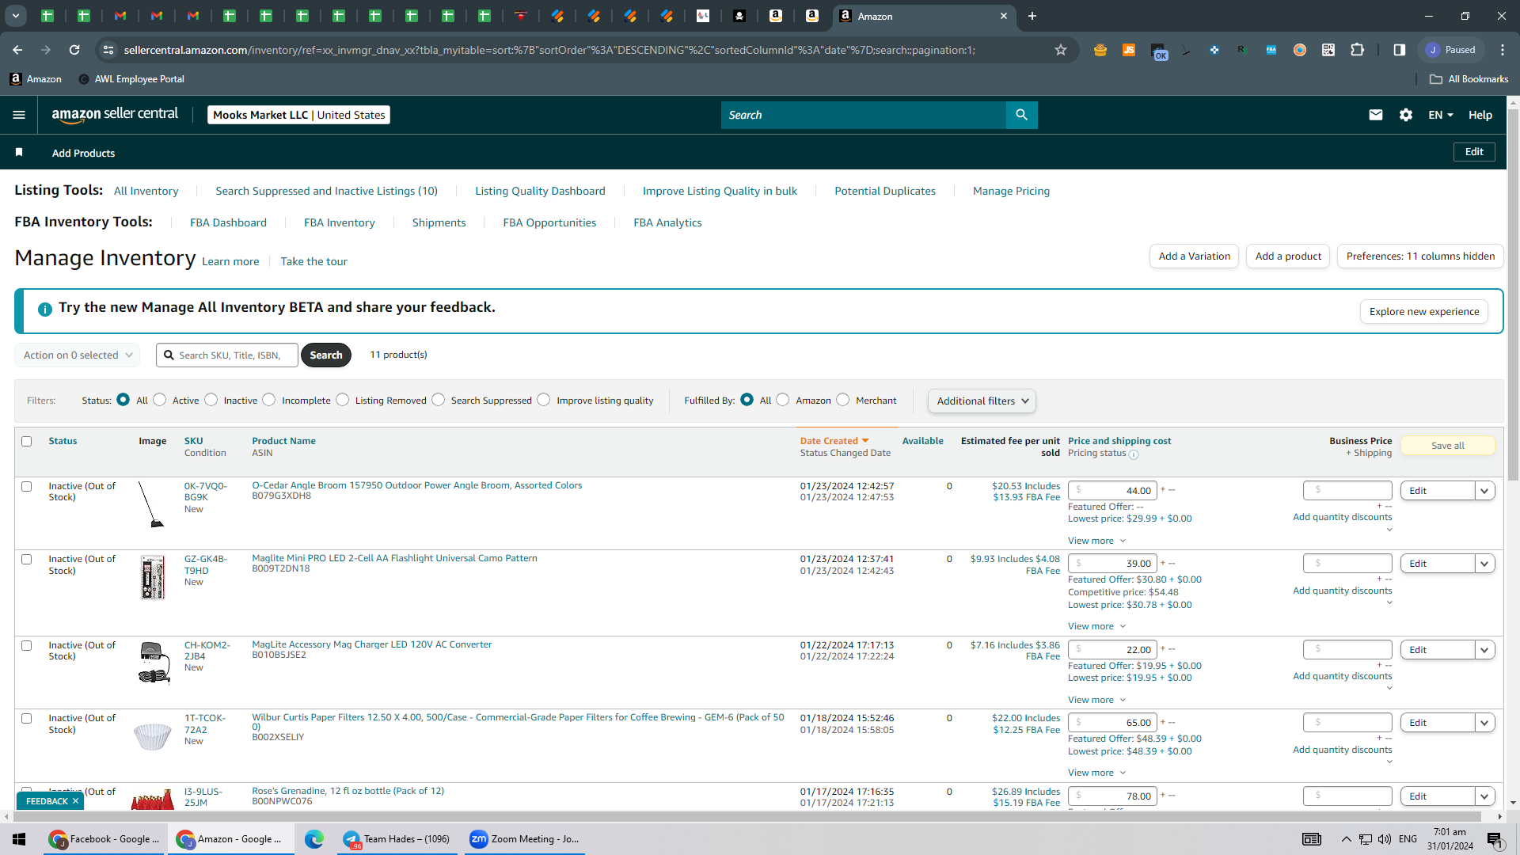Open the browser side panel icon
This screenshot has width=1520, height=855.
[1400, 50]
